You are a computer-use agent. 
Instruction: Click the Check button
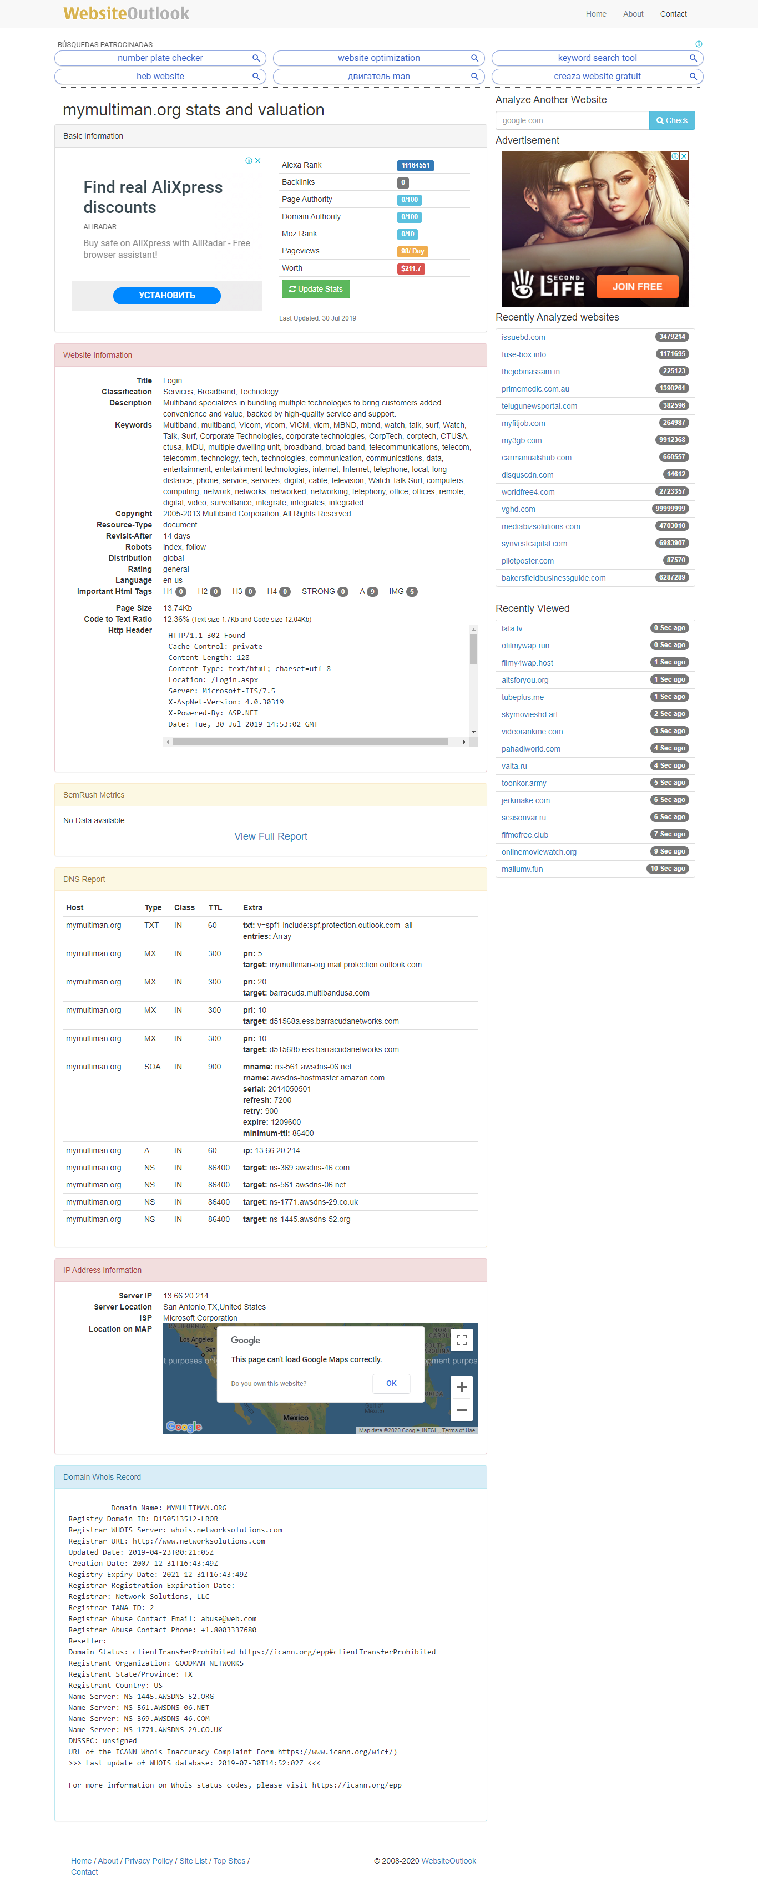click(x=671, y=120)
